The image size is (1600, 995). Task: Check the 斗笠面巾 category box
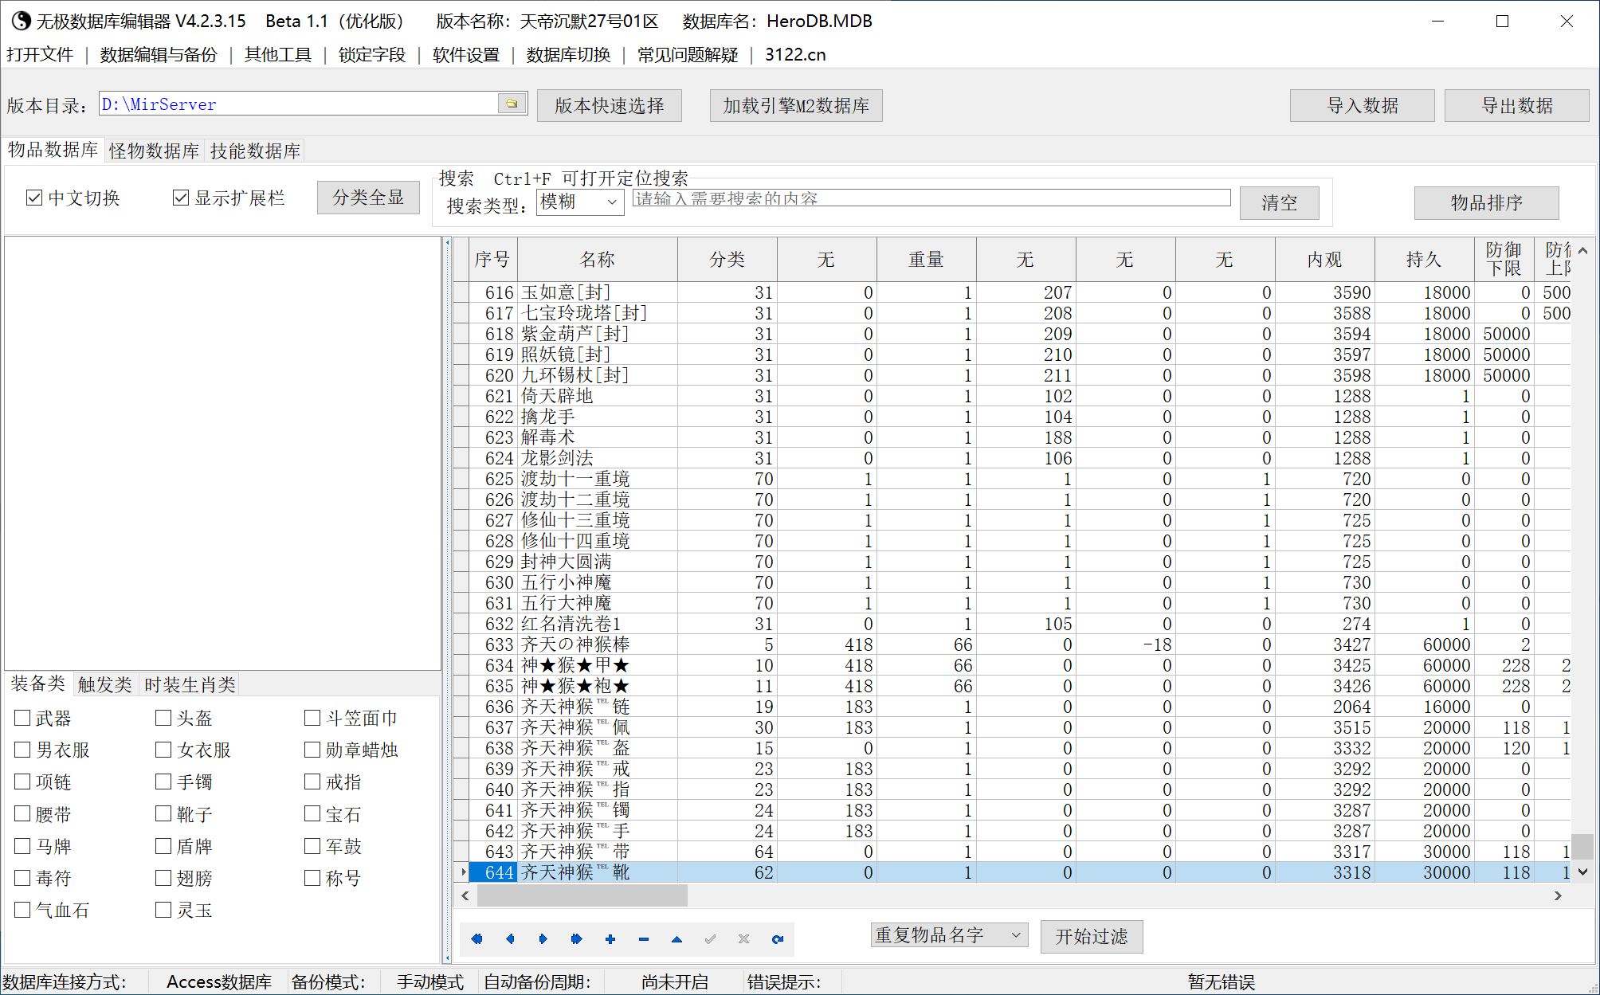click(312, 718)
